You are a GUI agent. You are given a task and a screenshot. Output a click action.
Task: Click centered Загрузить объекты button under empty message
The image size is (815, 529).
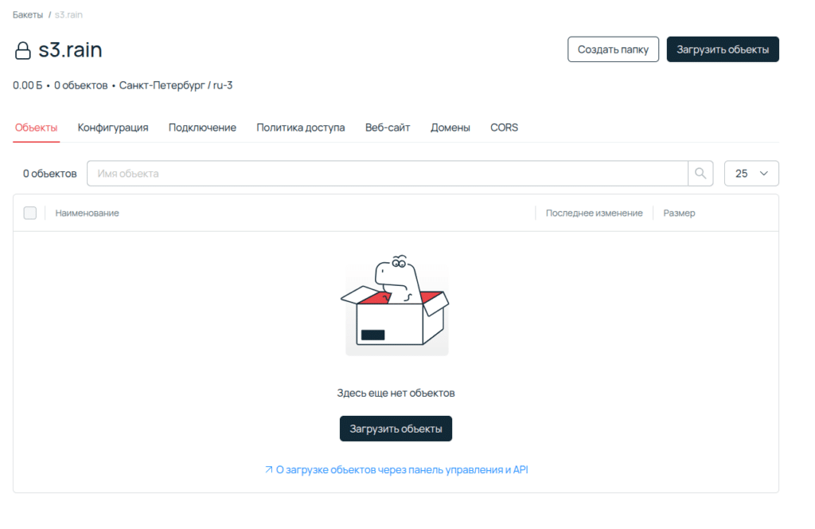click(396, 429)
